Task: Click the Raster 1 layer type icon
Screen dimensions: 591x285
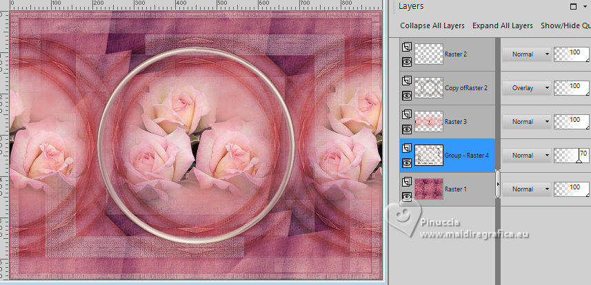Action: point(406,182)
